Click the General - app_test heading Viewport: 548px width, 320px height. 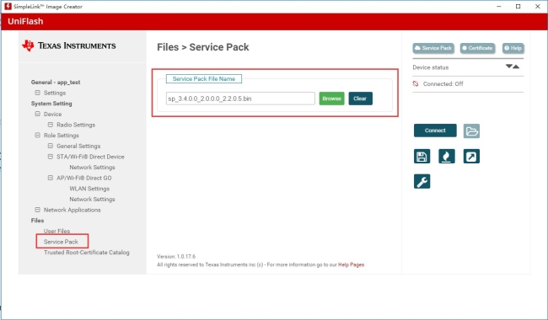(56, 83)
